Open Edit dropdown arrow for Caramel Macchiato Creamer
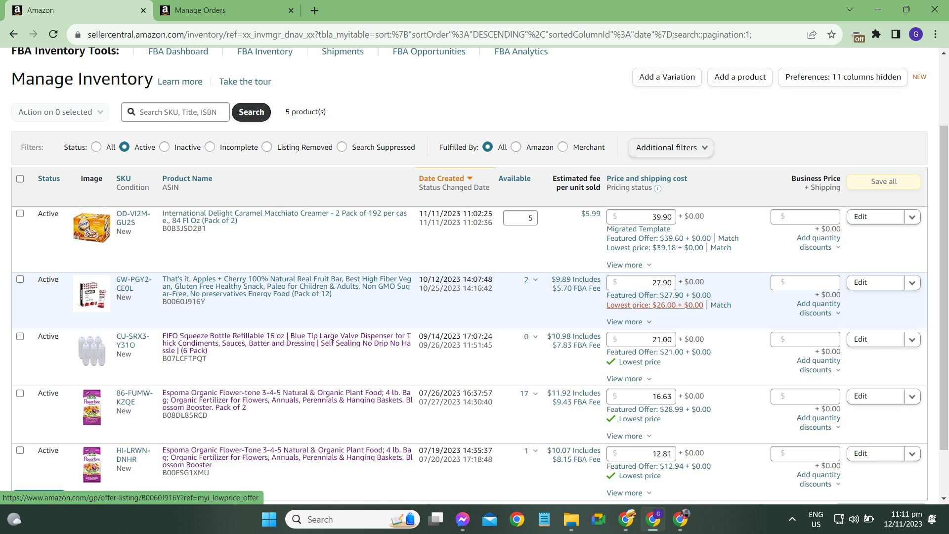The image size is (949, 534). click(x=912, y=217)
